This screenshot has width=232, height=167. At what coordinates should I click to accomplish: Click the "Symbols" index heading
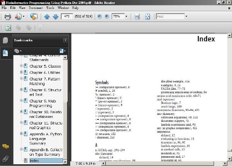click(102, 83)
